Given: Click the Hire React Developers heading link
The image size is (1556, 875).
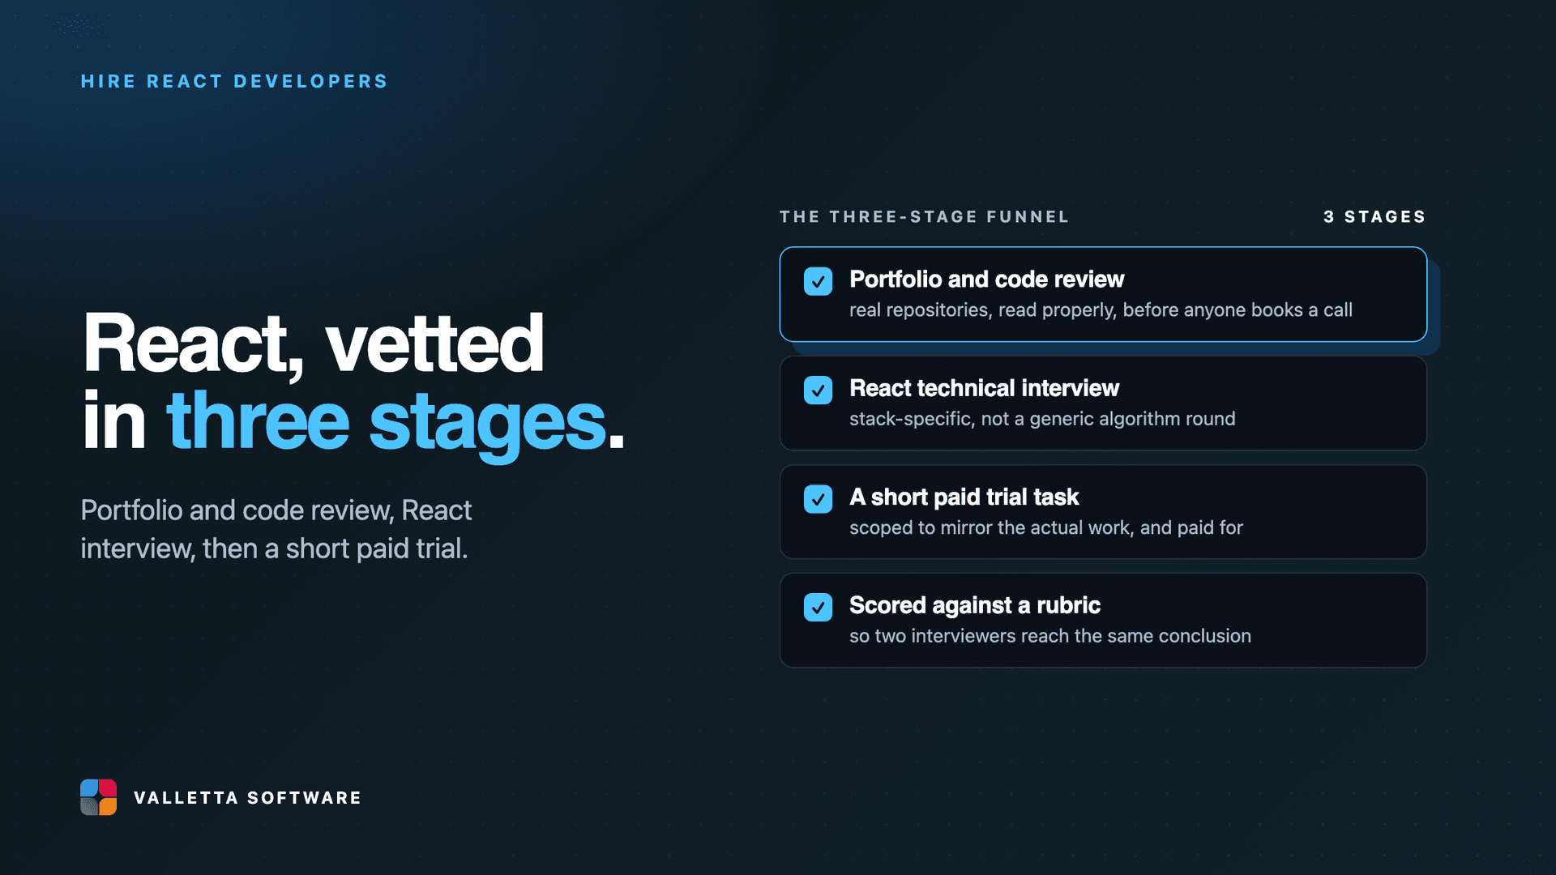Looking at the screenshot, I should click(234, 82).
